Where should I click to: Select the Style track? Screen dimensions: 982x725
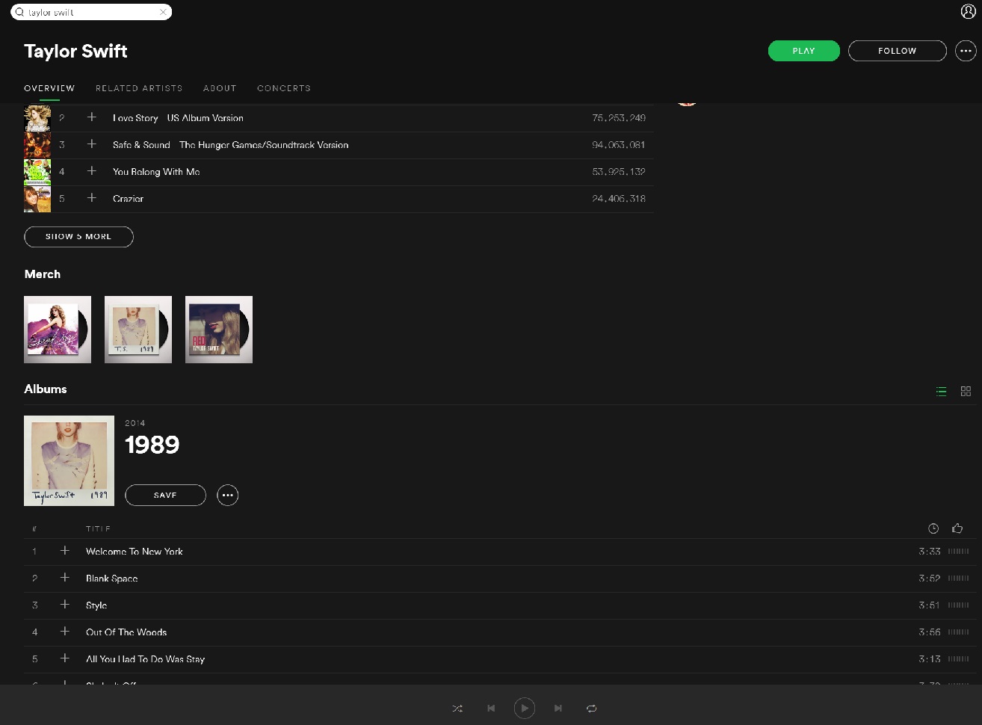96,605
